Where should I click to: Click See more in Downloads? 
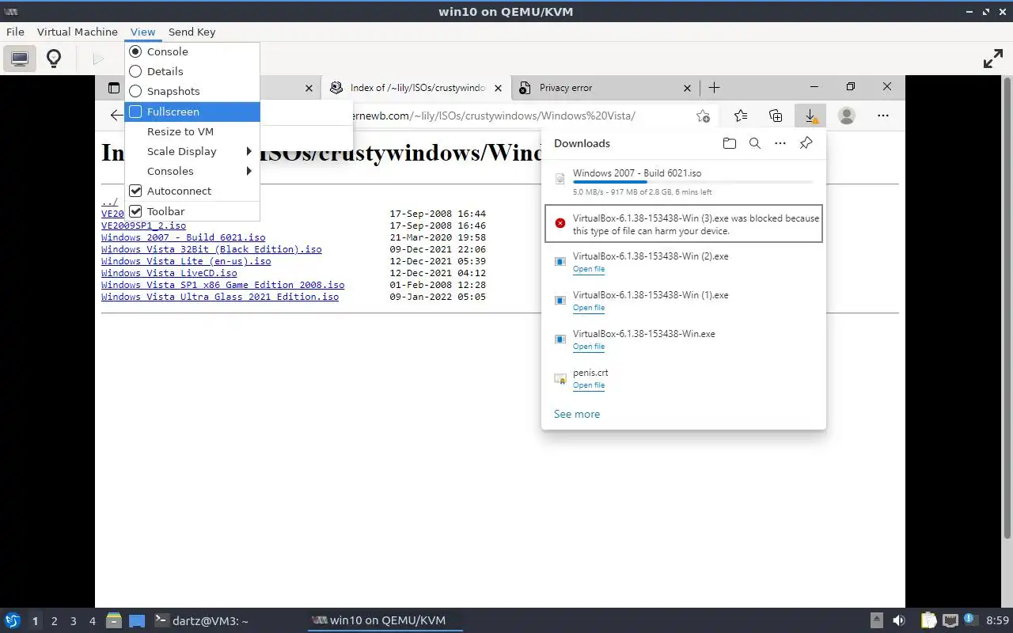(577, 414)
